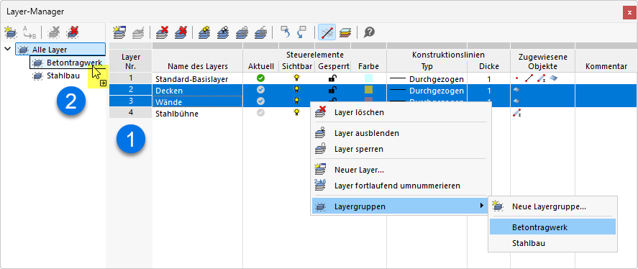Screen dimensions: 638x269
Task: Close the Layer-Manager window
Action: coord(629,13)
